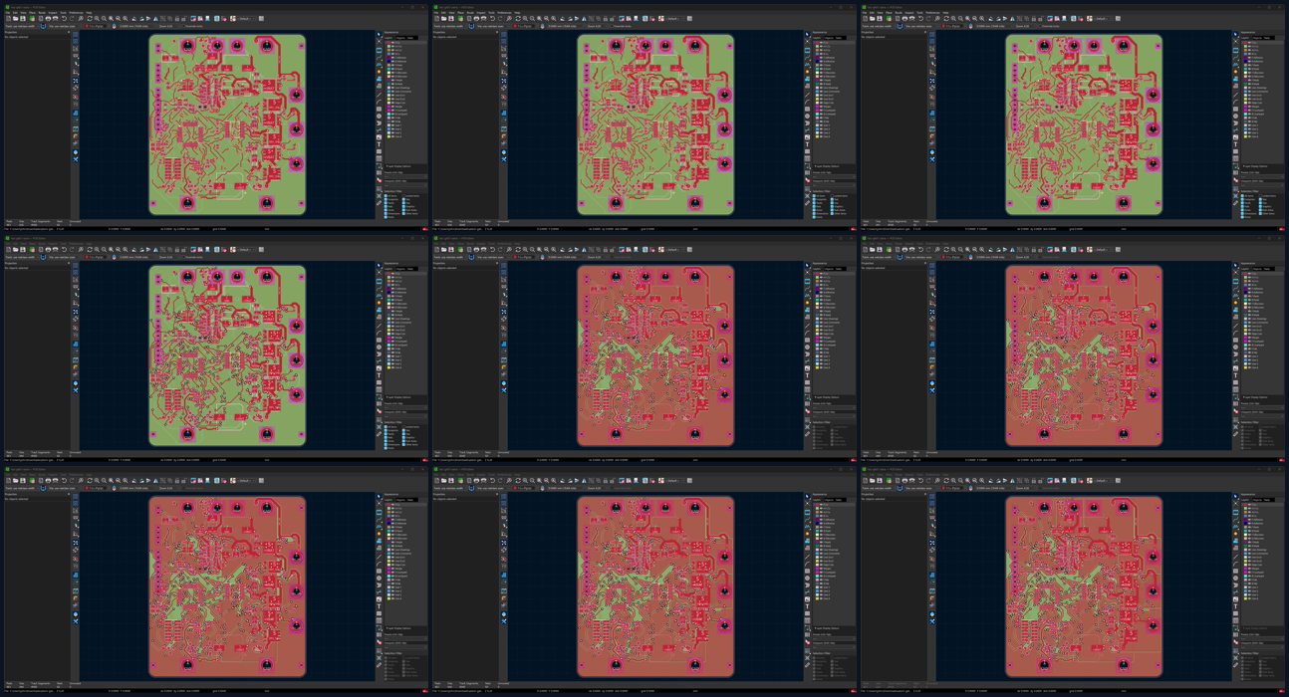Viewport: 1289px width, 697px height.
Task: Toggle In1.Cu layer visibility in top-center window
Action: [x=820, y=47]
